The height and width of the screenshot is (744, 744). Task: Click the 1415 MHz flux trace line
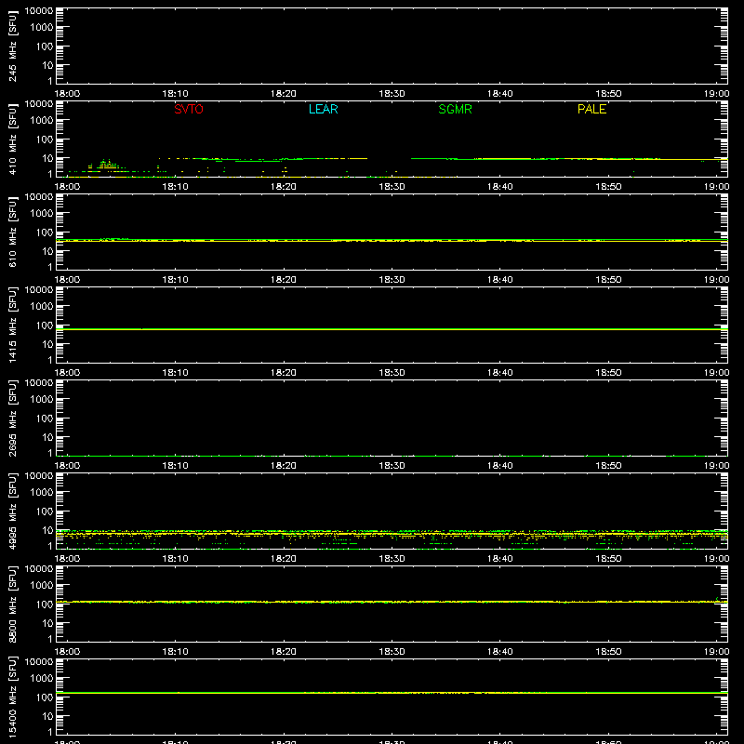392,329
